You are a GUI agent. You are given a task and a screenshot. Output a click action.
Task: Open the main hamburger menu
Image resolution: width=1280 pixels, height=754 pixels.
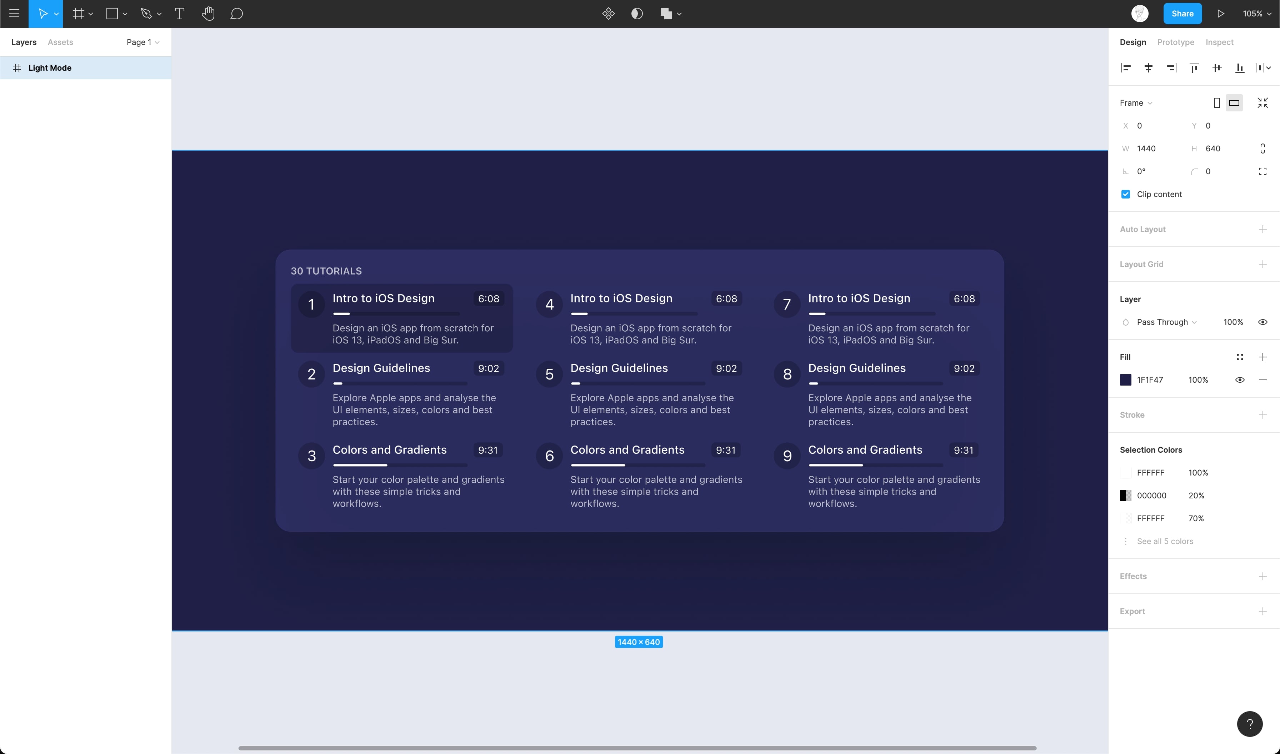coord(14,14)
